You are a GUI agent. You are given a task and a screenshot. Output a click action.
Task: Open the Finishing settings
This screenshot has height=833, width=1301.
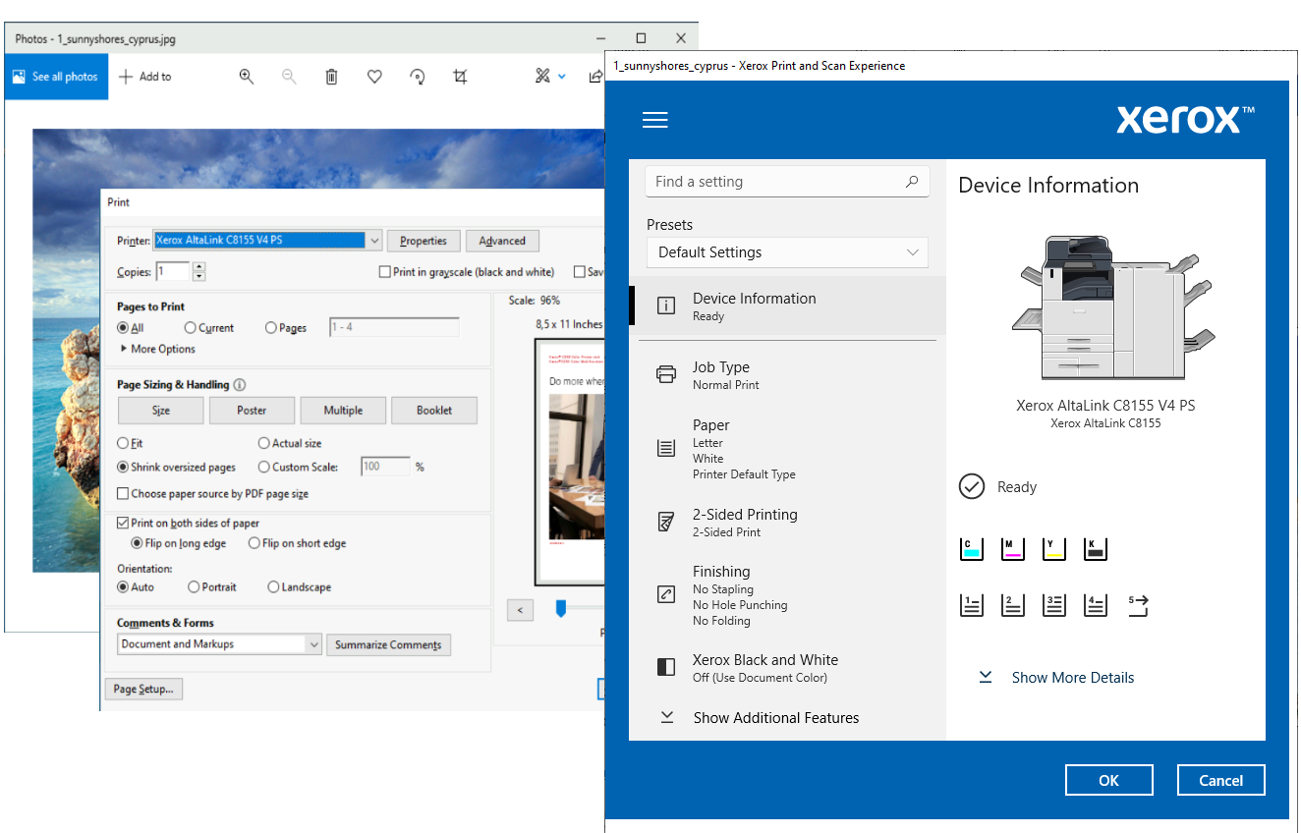787,595
